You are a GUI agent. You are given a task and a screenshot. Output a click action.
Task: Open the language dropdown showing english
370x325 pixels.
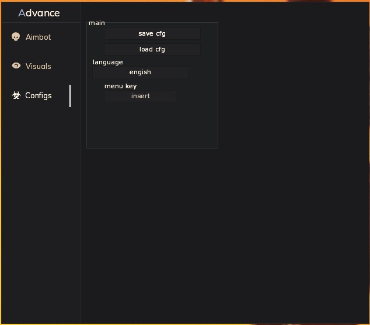pos(140,72)
